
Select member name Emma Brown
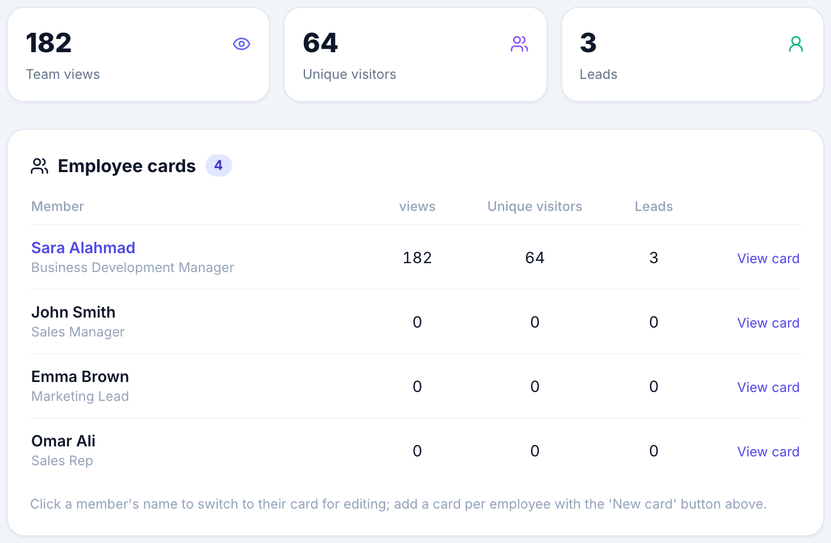point(80,376)
